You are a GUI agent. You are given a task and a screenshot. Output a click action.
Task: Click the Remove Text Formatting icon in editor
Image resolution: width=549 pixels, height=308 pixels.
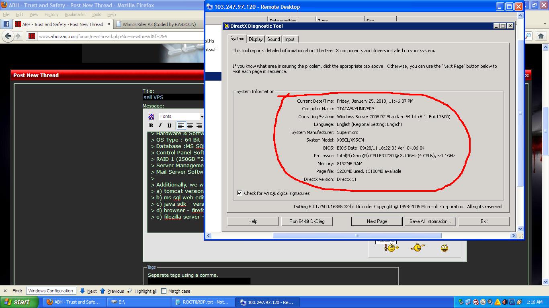coord(151,116)
